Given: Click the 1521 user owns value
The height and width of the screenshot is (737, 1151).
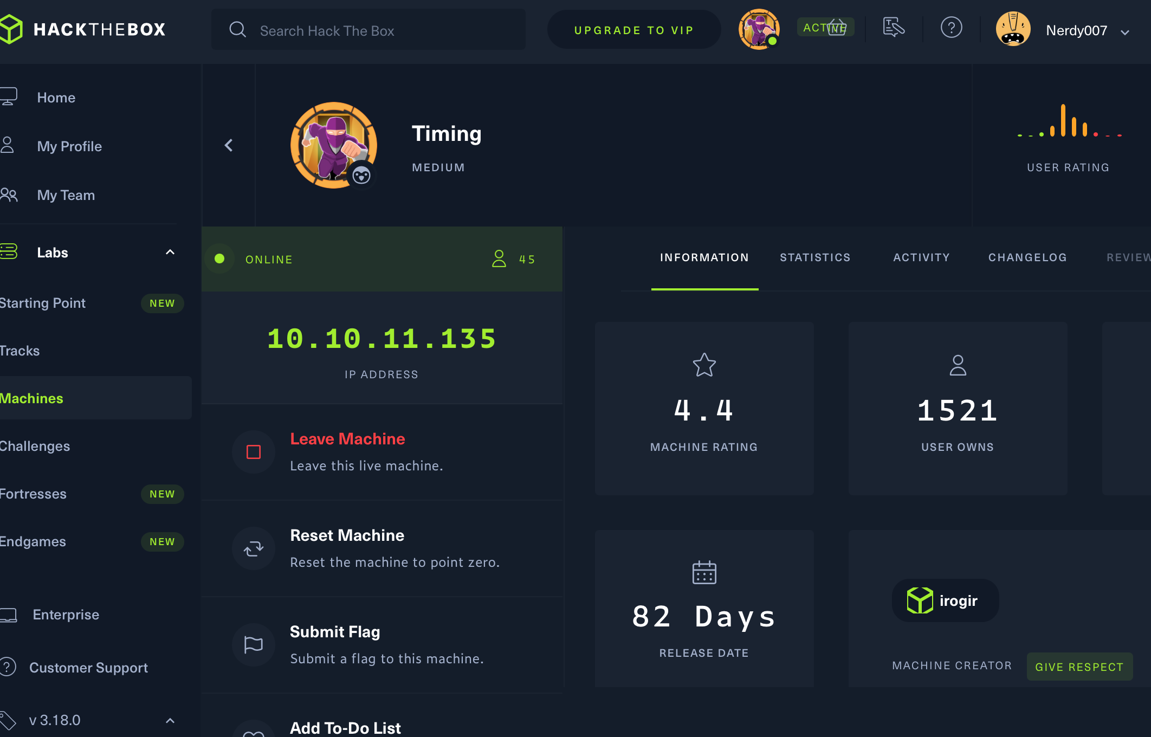Looking at the screenshot, I should 958,410.
